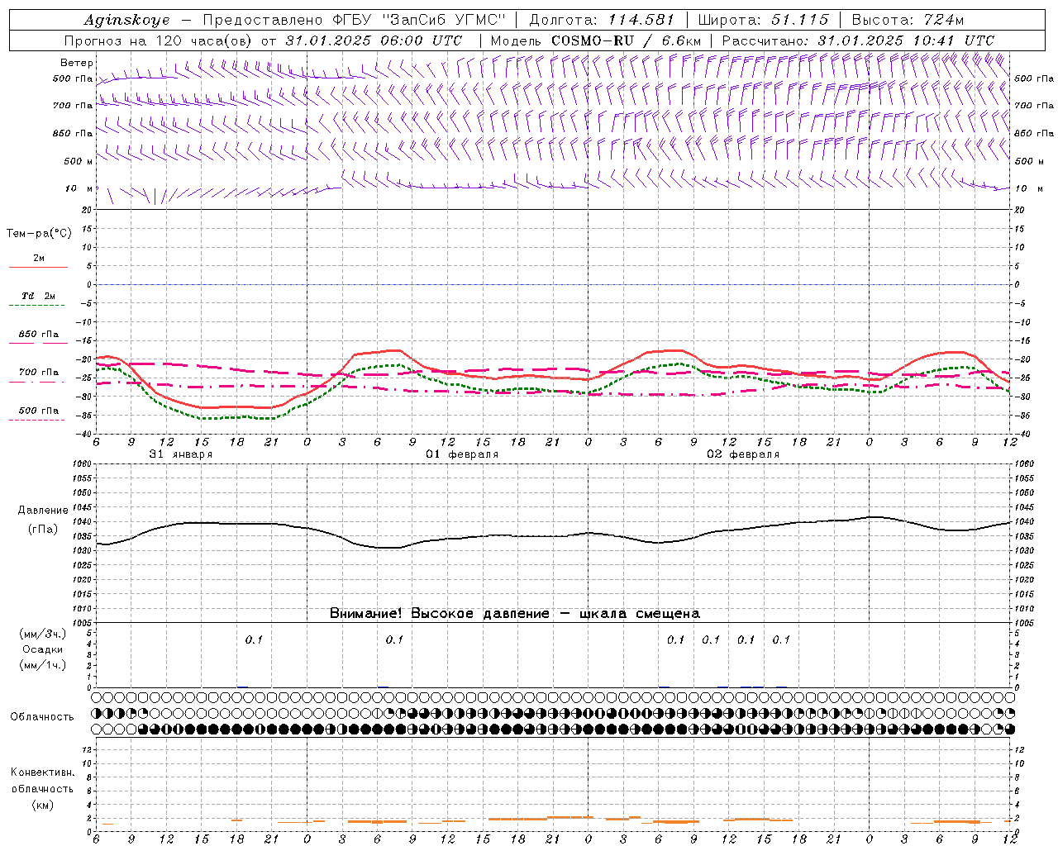This screenshot has height=846, width=1058.
Task: Click the "Облачность" cloud cover label
Action: 42,716
